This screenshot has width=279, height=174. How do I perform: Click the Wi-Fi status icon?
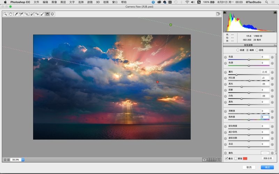(187, 2)
